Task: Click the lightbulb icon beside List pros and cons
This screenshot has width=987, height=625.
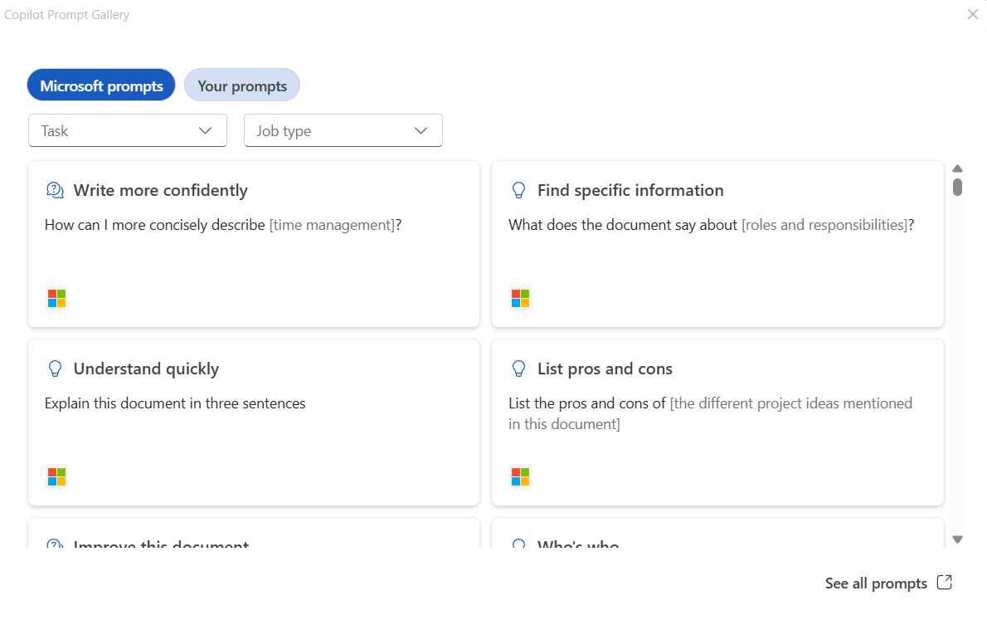Action: point(519,369)
